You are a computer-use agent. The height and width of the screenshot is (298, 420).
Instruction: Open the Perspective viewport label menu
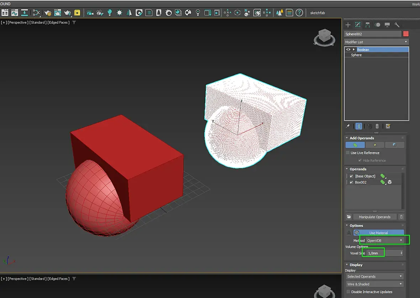click(x=18, y=22)
